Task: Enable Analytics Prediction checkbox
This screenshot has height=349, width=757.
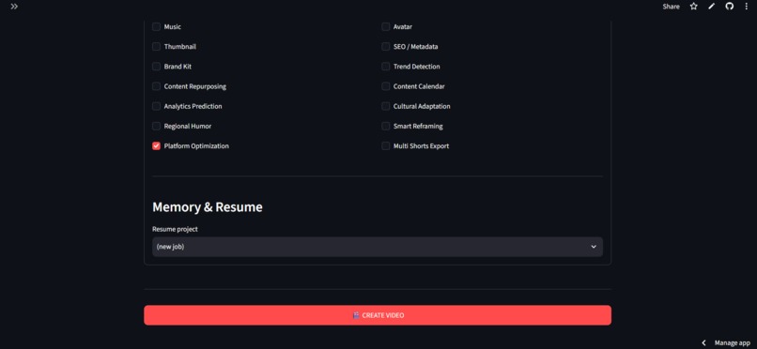Action: [157, 106]
